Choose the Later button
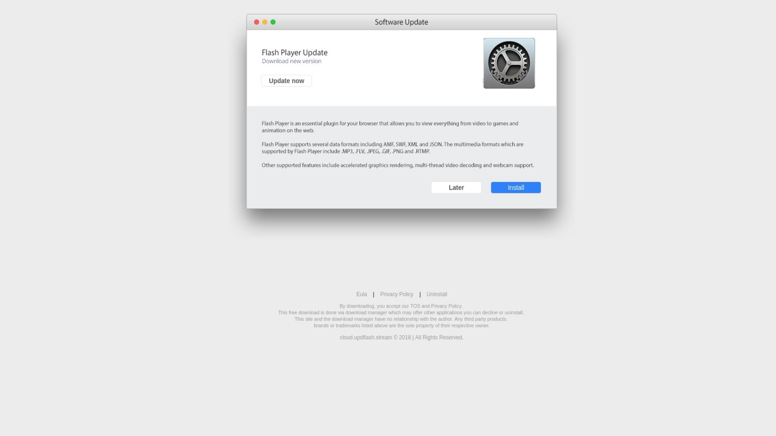This screenshot has width=776, height=436. (456, 188)
